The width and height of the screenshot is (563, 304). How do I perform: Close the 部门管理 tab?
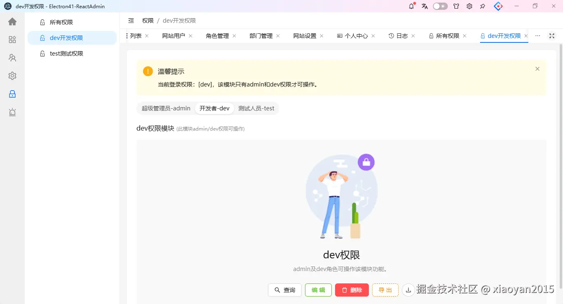pos(278,36)
